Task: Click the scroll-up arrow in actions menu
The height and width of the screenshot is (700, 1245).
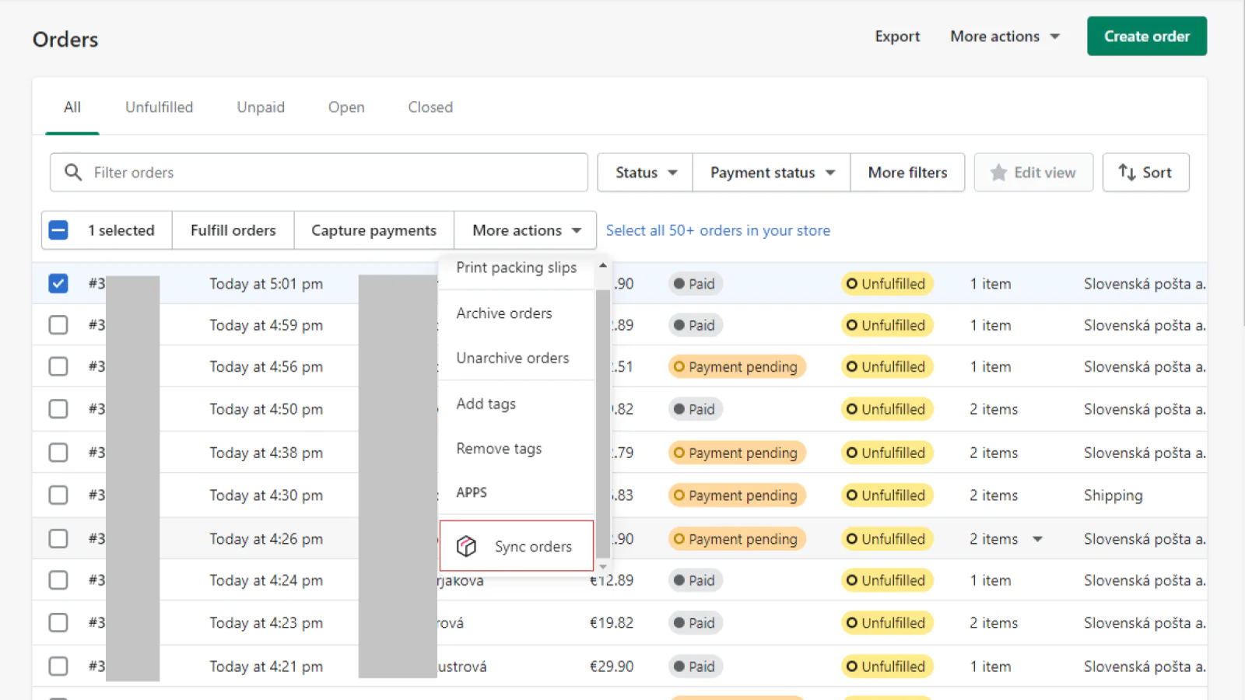Action: pos(602,266)
